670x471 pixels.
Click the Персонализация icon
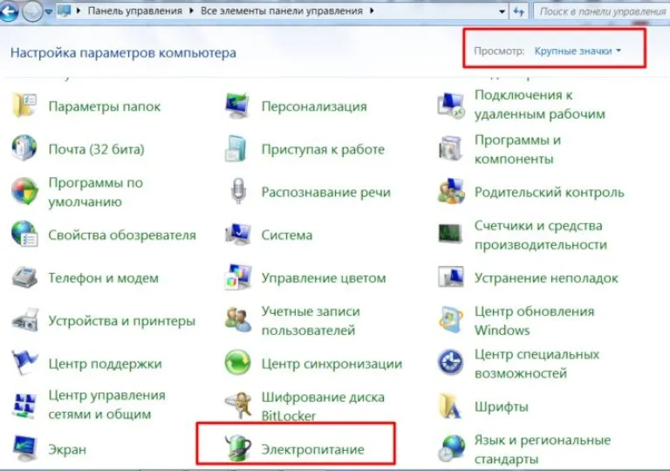coord(237,106)
